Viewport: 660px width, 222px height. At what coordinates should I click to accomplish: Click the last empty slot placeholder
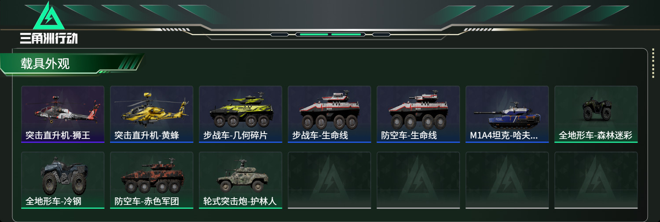coord(596,180)
